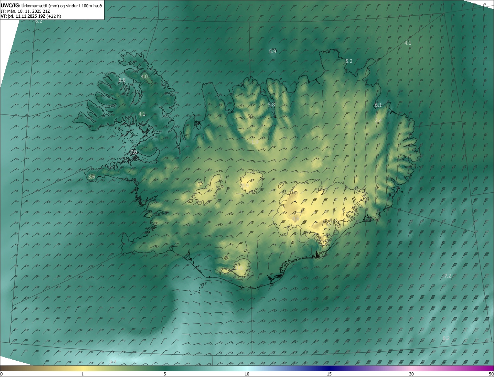
Task: Click the 30 tick on the colour scale
Action: (x=411, y=374)
